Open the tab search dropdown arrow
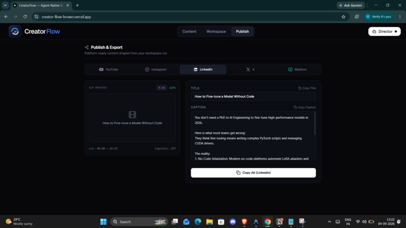 pos(5,5)
